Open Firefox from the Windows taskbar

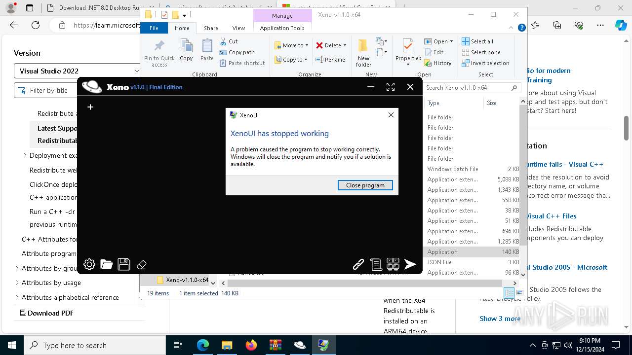pyautogui.click(x=251, y=345)
